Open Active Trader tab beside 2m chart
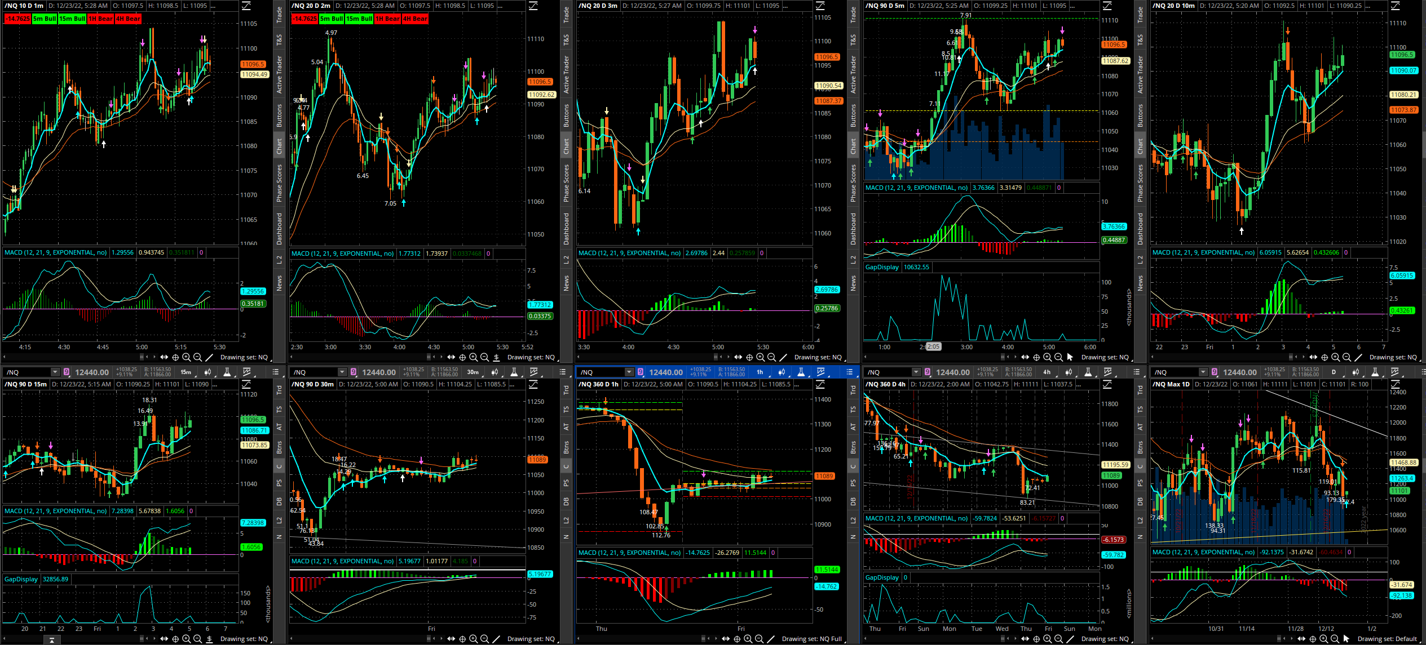The image size is (1426, 645). 566,74
